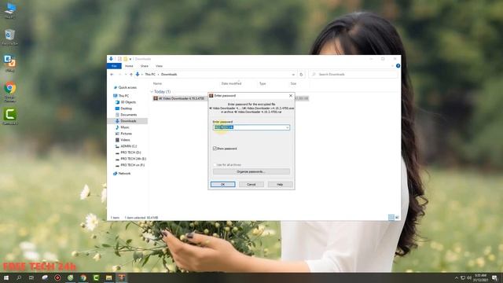
Task: Open Explorer help question mark icon
Action: (398, 66)
